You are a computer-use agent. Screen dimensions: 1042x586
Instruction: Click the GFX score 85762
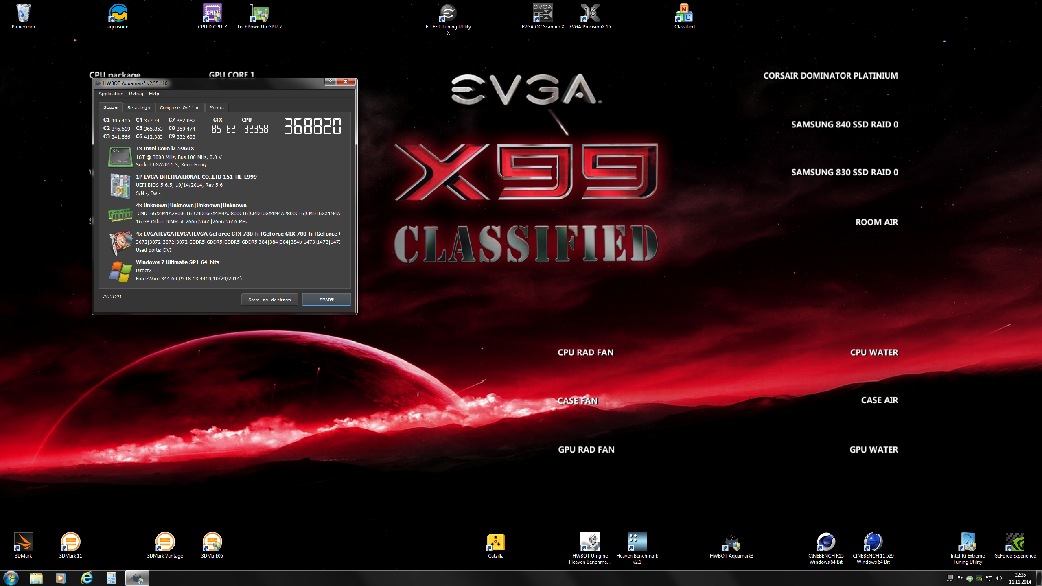(223, 129)
